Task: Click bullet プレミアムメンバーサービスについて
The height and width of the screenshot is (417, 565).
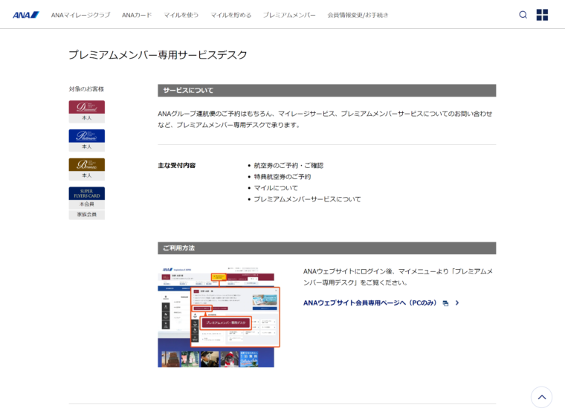Action: [307, 199]
